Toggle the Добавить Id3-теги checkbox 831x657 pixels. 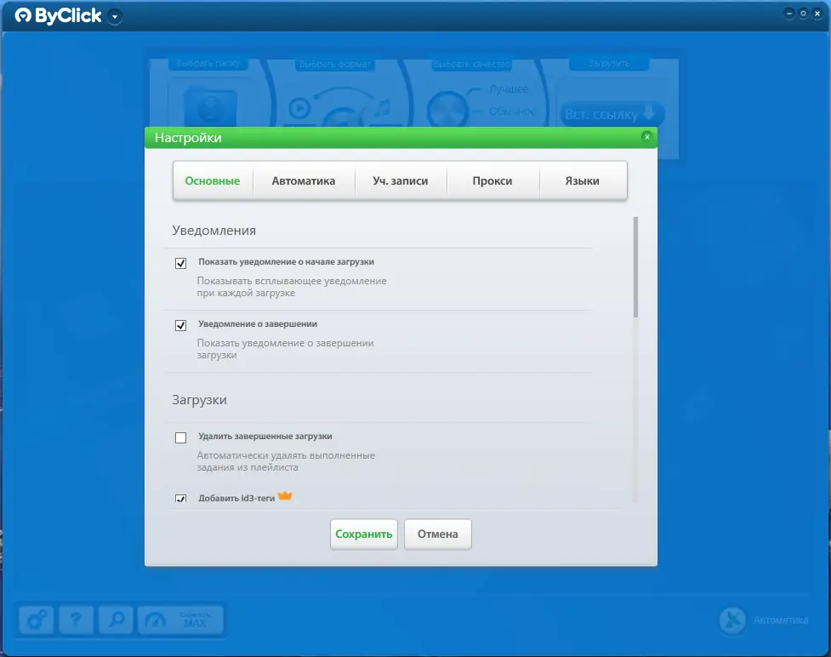pos(180,499)
